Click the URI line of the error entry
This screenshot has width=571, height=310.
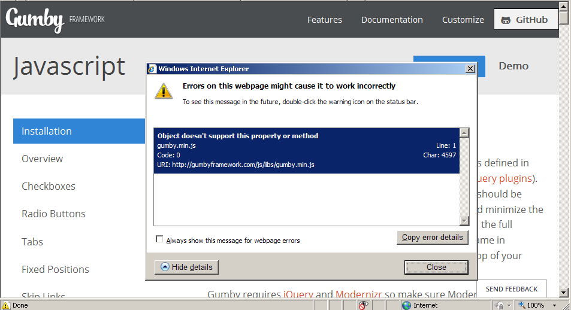click(235, 165)
